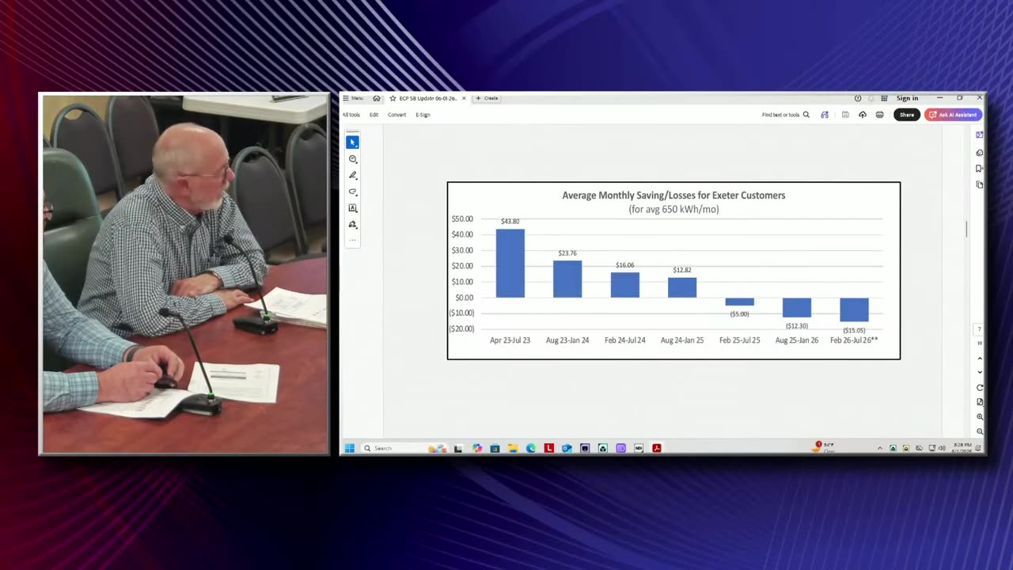Image resolution: width=1013 pixels, height=570 pixels.
Task: Open the NDI app on taskbar
Action: coord(639,448)
